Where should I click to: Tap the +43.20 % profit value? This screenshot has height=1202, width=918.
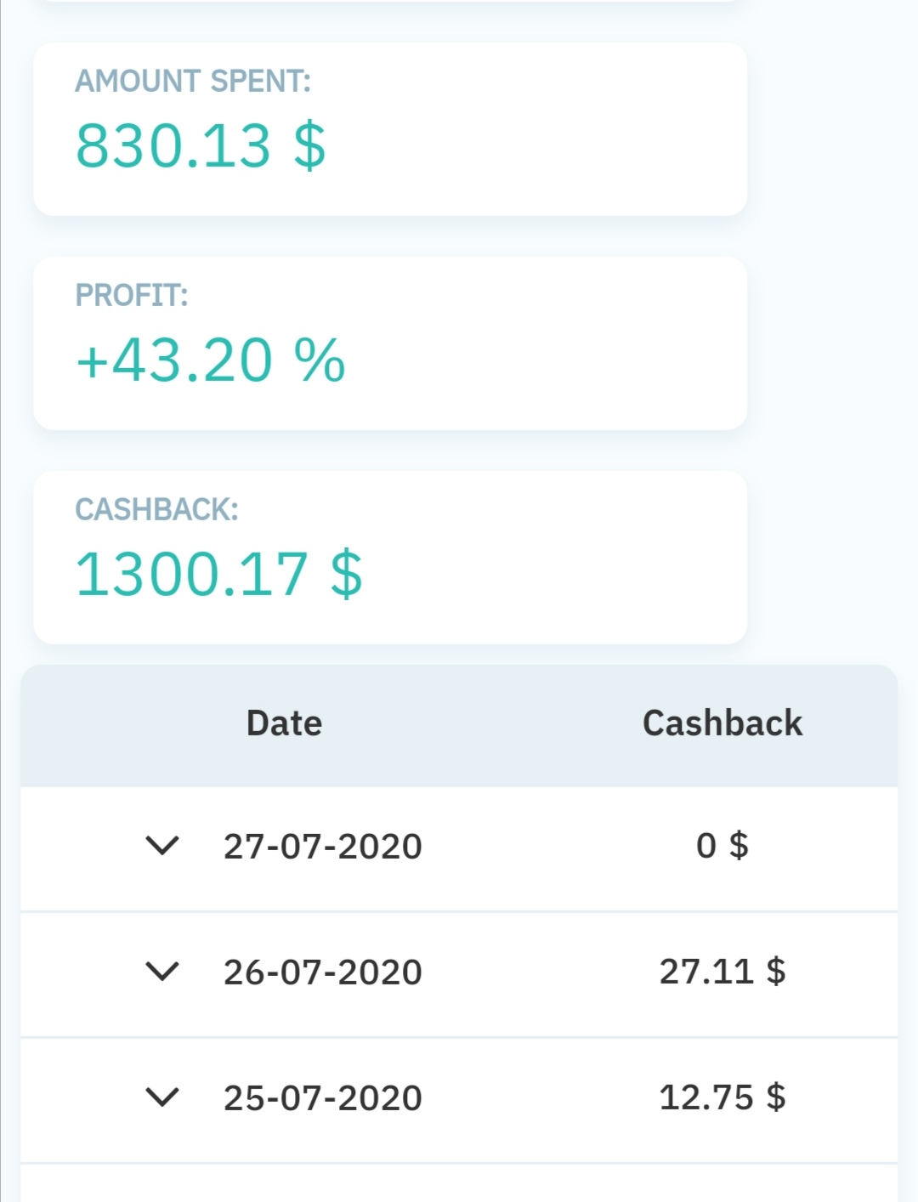(211, 360)
